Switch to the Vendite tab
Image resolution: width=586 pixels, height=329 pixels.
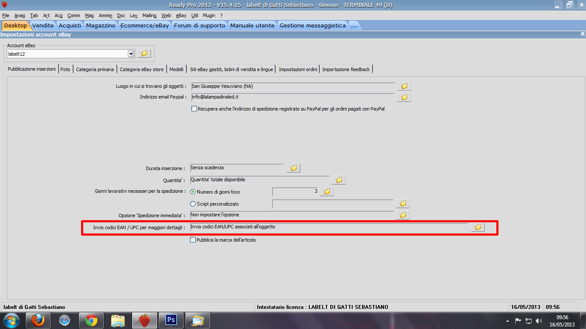coord(43,25)
